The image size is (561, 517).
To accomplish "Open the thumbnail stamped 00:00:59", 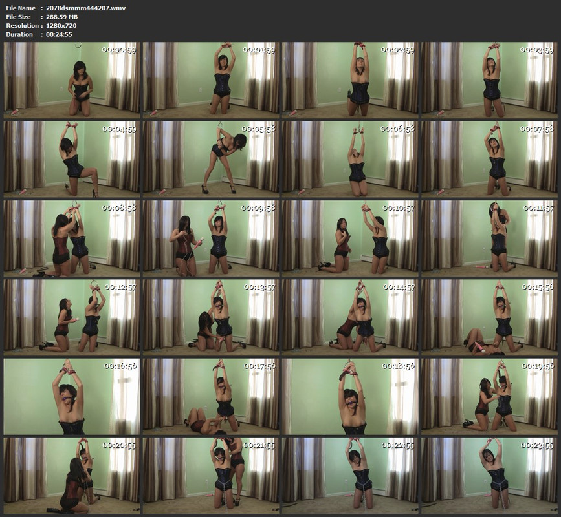I will 72,80.
